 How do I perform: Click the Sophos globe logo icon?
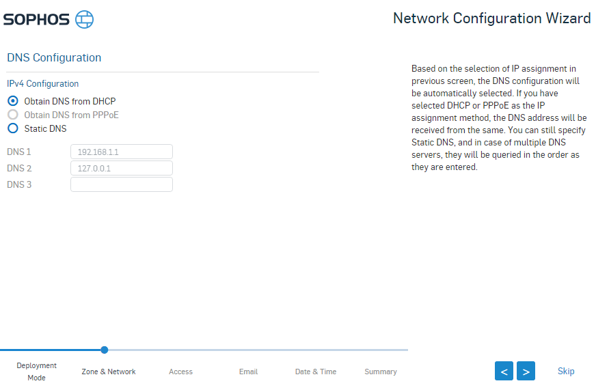84,19
